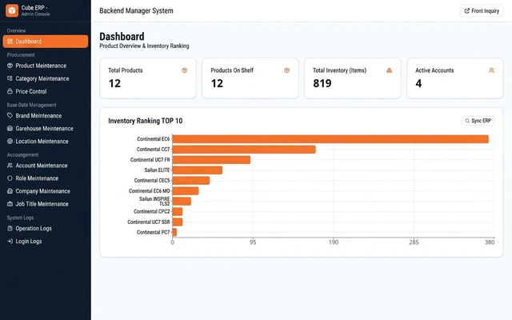
Task: Open Location Maintenance page
Action: coord(46,142)
